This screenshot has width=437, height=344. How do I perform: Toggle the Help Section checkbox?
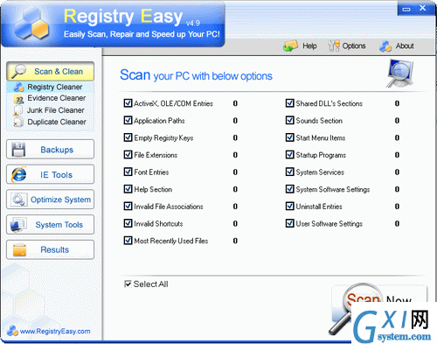128,189
